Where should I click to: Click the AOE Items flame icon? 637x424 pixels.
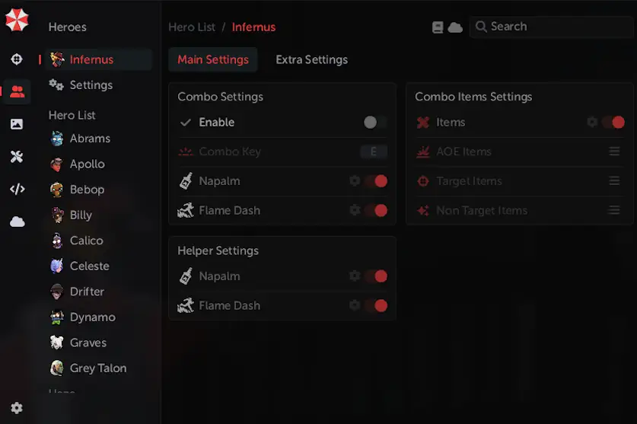click(423, 151)
